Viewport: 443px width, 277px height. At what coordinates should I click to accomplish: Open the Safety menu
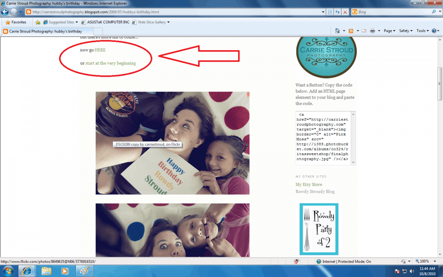coord(406,31)
